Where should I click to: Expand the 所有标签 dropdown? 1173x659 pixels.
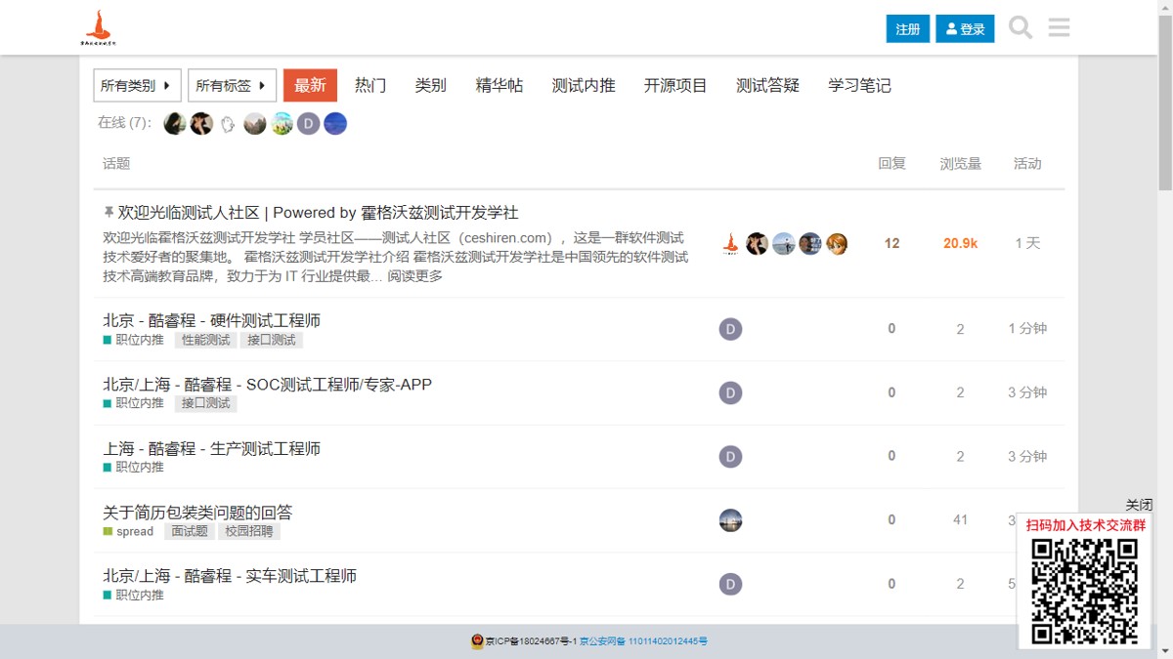[232, 86]
